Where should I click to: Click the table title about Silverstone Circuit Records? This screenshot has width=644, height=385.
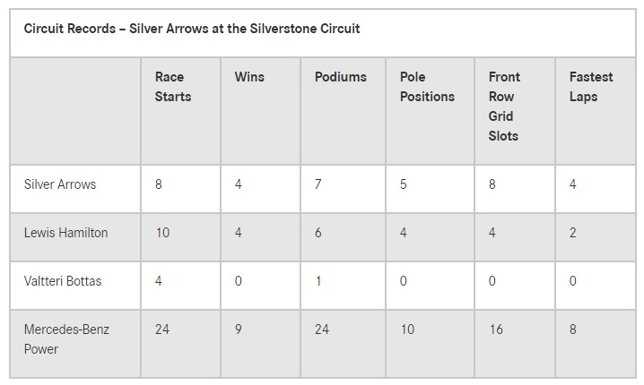pos(192,29)
